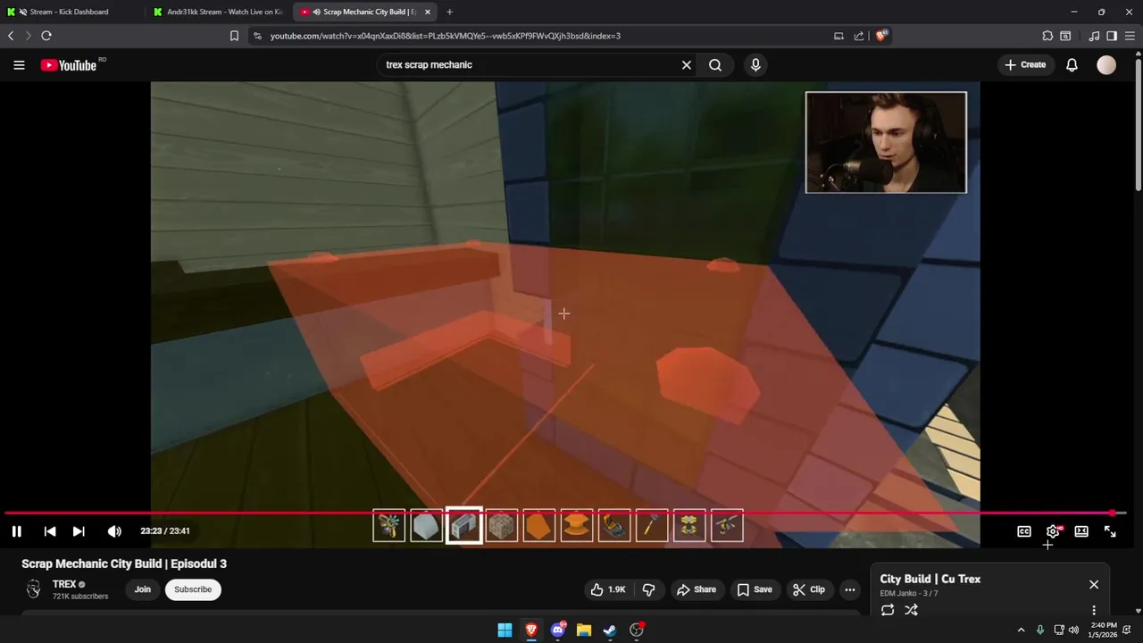Go back in browser history
The image size is (1143, 643).
tap(11, 36)
